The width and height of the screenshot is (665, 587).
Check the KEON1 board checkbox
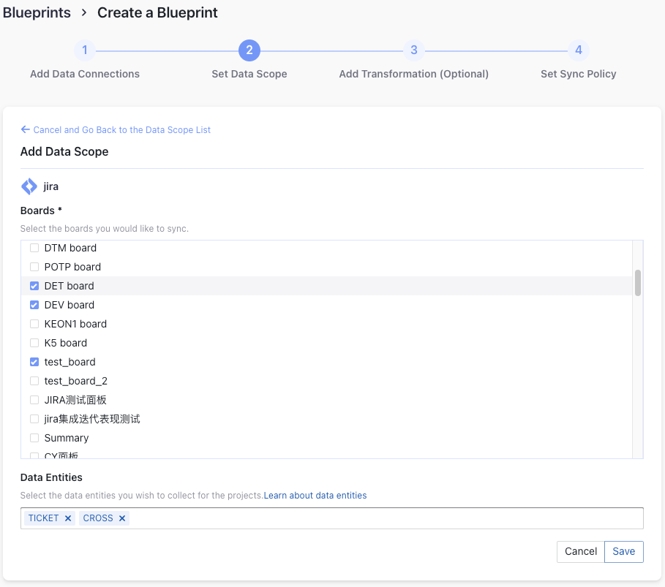coord(34,324)
